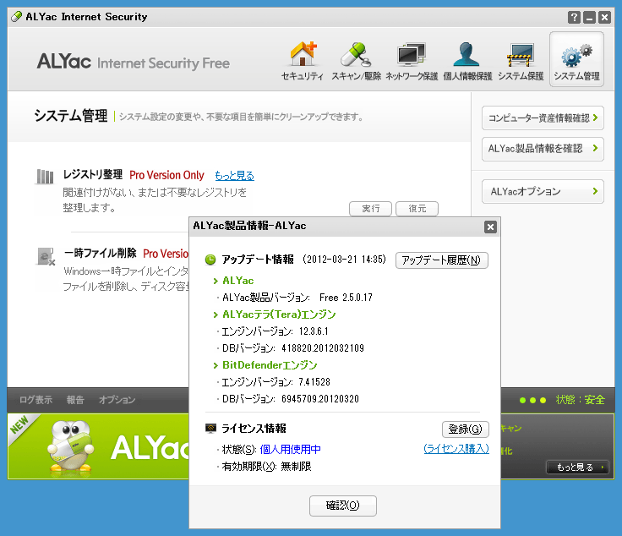The image size is (622, 536).
Task: Click the レジストリ整理 registry icon
Action: click(45, 177)
